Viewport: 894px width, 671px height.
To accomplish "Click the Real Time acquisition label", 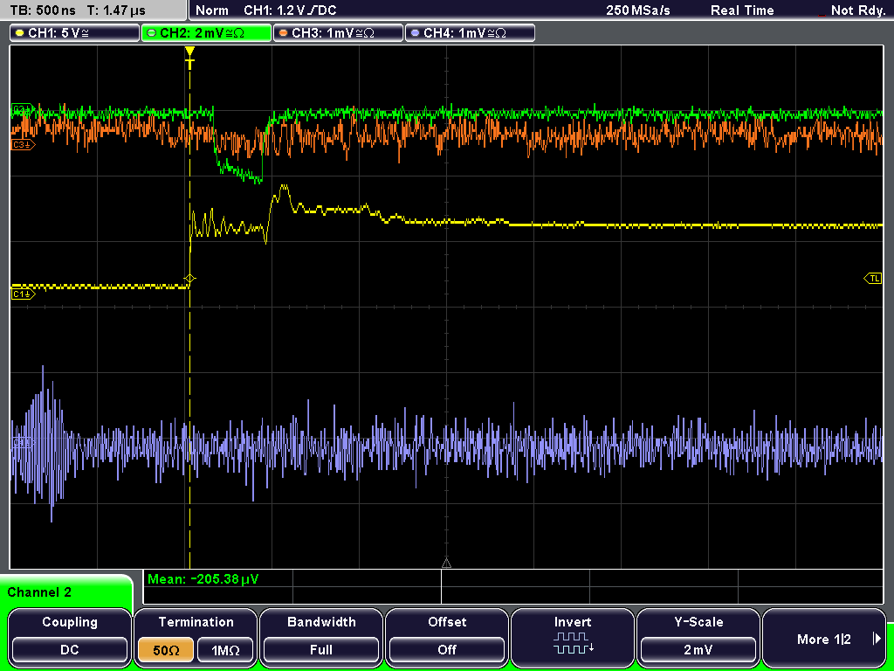I will click(742, 10).
